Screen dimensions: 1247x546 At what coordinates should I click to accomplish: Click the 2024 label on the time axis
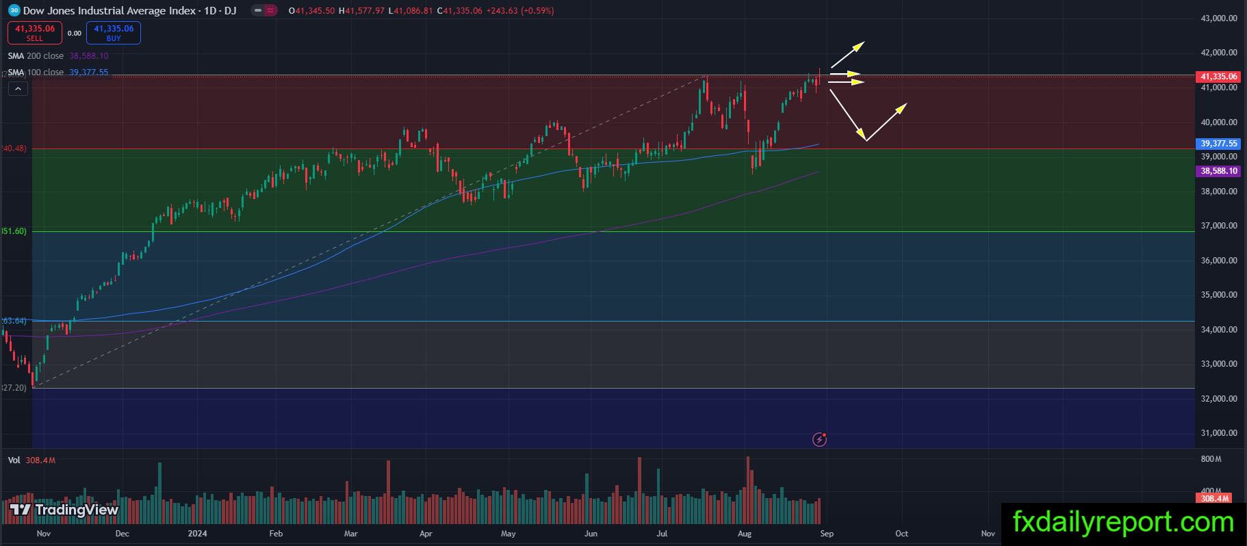click(x=197, y=534)
